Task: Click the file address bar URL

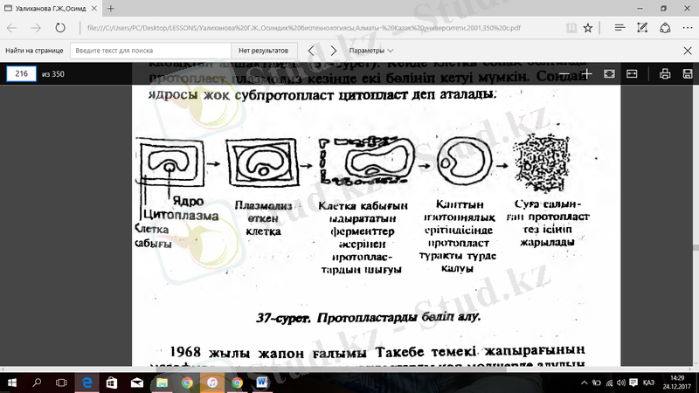Action: [x=303, y=28]
